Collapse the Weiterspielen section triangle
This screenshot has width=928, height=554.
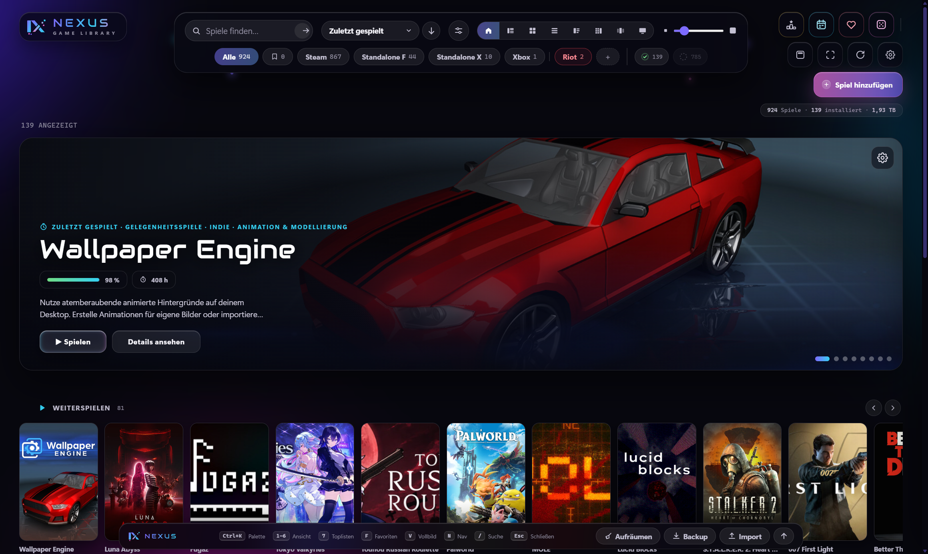(x=42, y=408)
